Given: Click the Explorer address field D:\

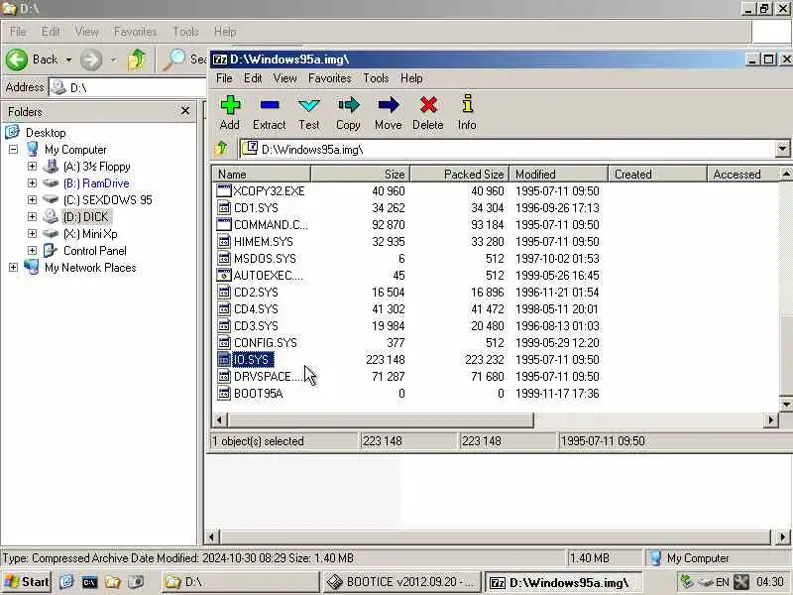Looking at the screenshot, I should pos(127,87).
